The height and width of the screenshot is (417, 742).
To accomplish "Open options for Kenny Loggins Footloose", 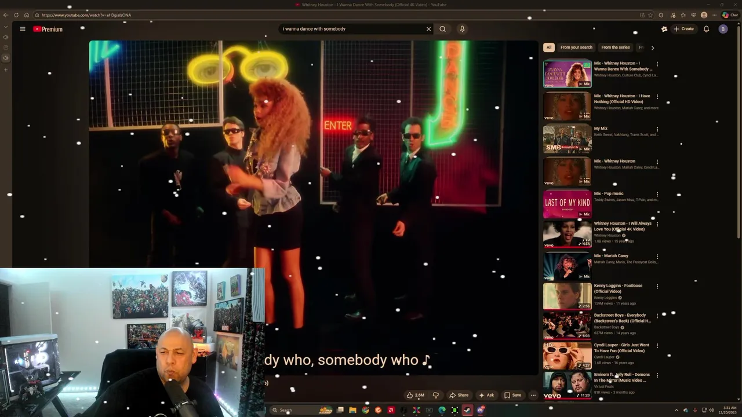I will pyautogui.click(x=657, y=286).
